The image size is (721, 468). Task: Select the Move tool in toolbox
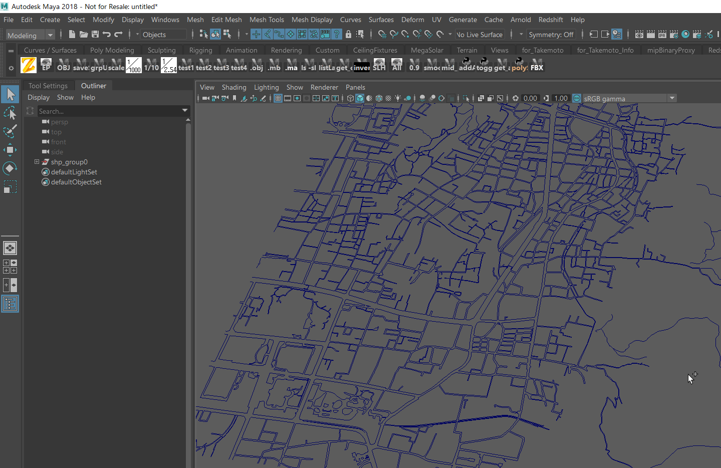click(x=10, y=150)
